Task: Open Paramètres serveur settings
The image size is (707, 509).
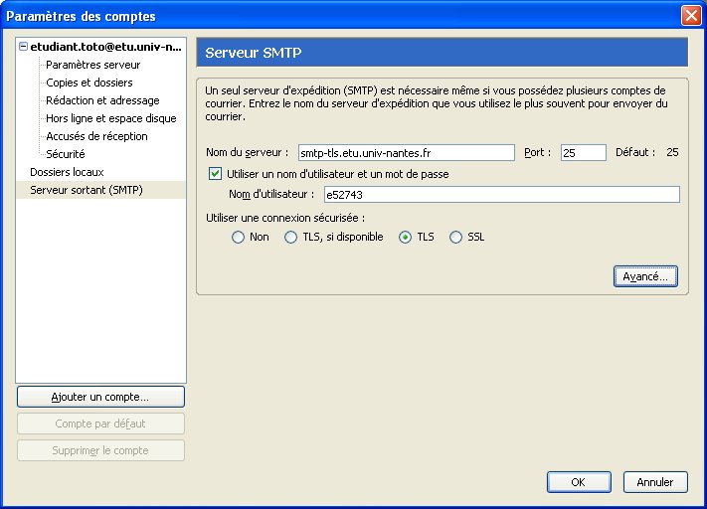Action: (92, 65)
